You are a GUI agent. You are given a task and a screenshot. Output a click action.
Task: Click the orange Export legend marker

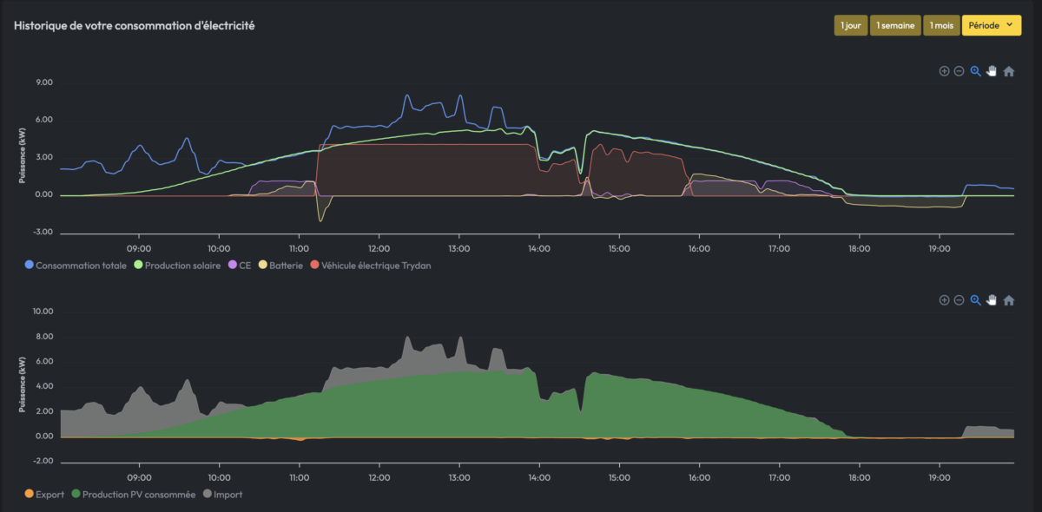coord(29,495)
